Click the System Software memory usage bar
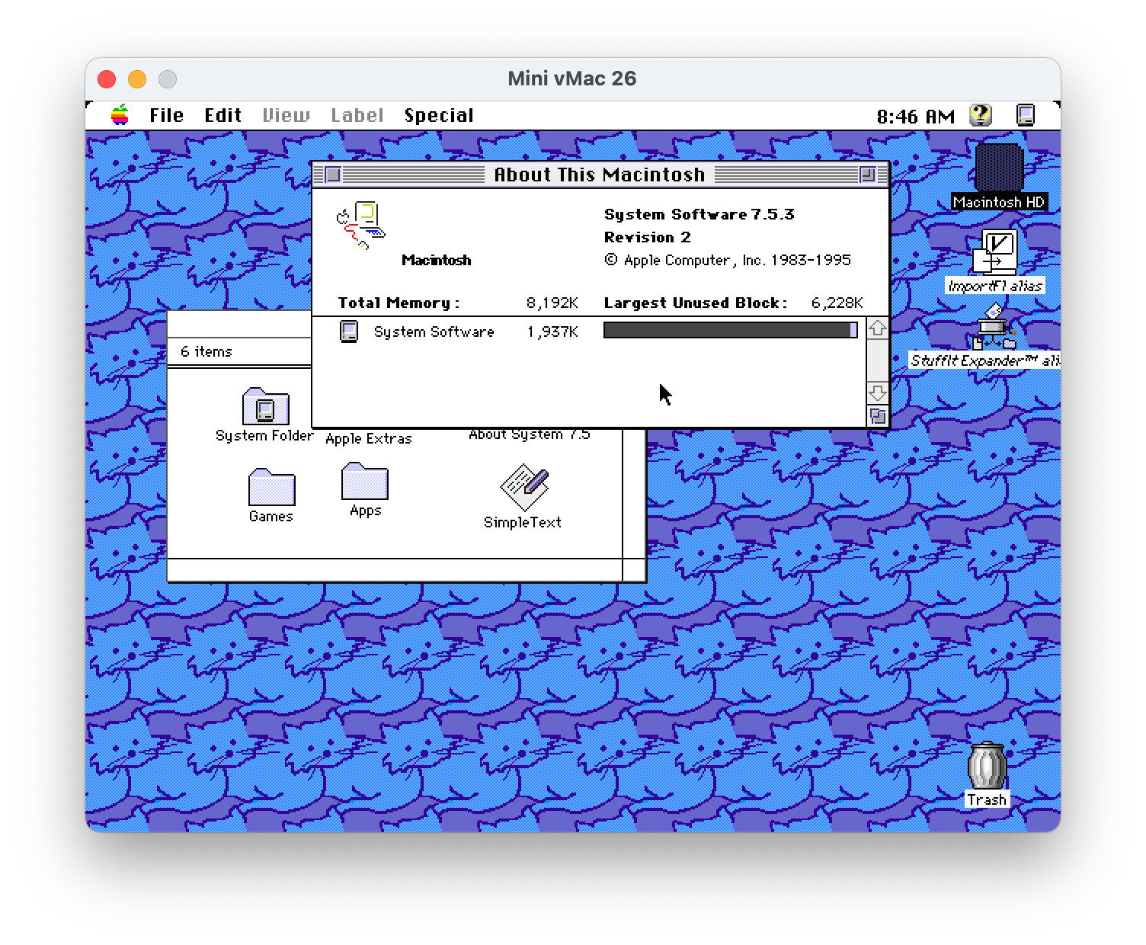The image size is (1146, 945). pyautogui.click(x=730, y=330)
